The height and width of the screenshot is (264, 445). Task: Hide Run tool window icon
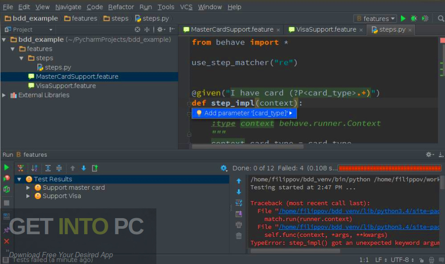441,154
